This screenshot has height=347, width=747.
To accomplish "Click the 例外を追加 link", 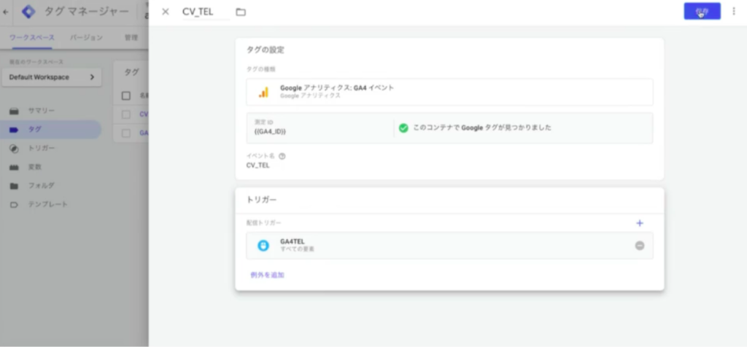I will (267, 275).
